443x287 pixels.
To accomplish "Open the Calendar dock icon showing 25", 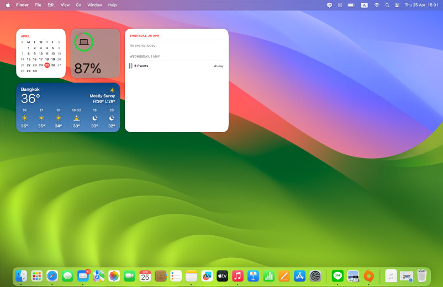I will 145,276.
